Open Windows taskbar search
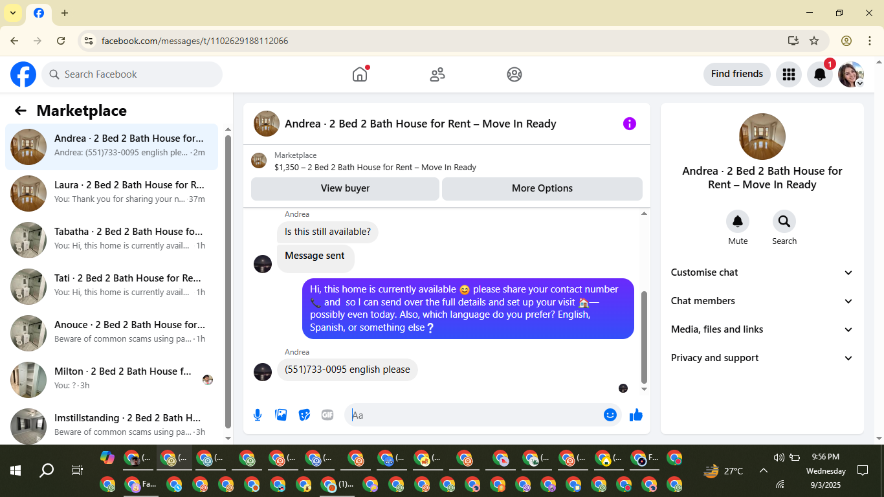Screen dimensions: 884x497 tap(47, 470)
